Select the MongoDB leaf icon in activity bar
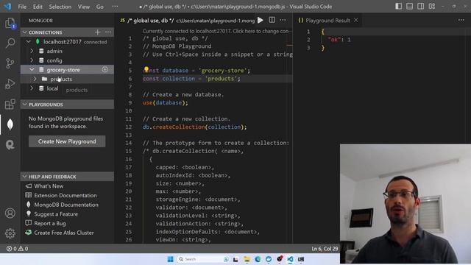Screen dimensions: 471x265 tap(10, 124)
